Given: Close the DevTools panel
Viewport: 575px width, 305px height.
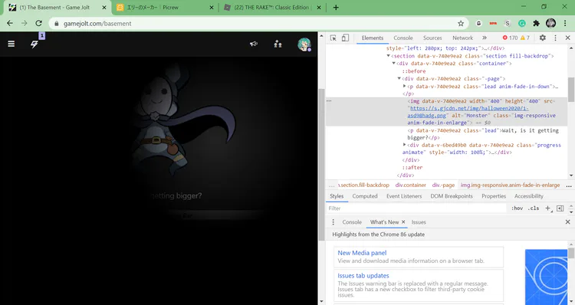Looking at the screenshot, I should click(x=567, y=38).
